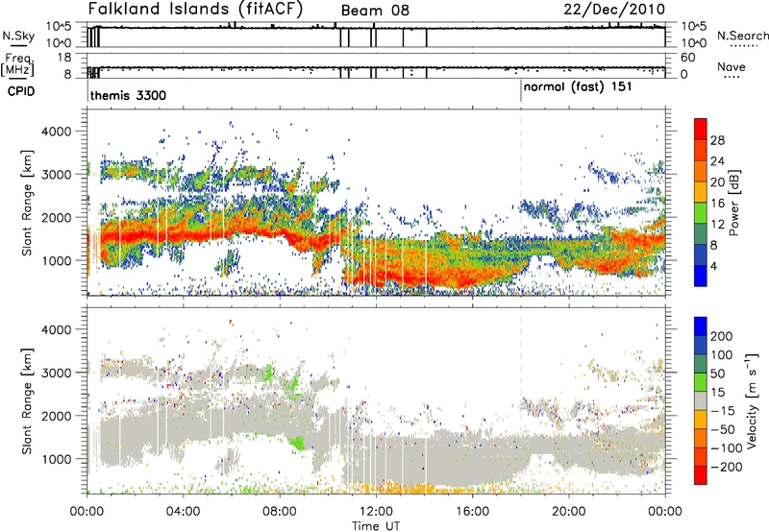This screenshot has width=769, height=532.
Task: Click the power panel's "Slant Range [km]" label
Action: [x=27, y=203]
